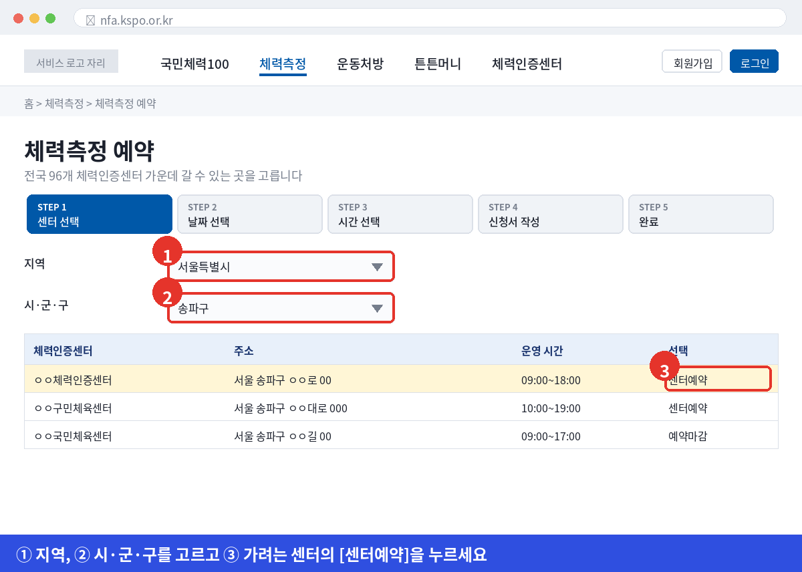Select STEP 4 신청서 작성 tab
The image size is (802, 572).
tap(551, 214)
